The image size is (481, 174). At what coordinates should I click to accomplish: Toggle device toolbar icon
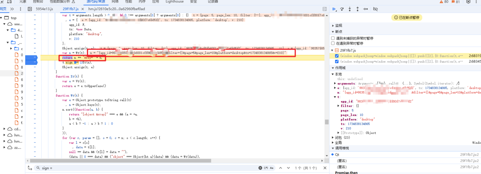pos(9,1)
